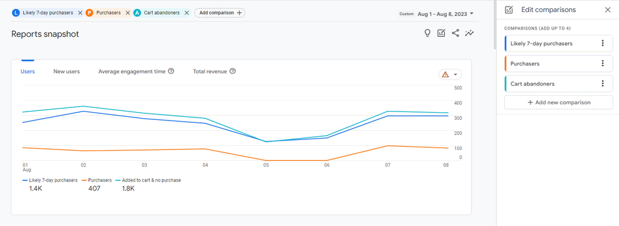
Task: Remove the Likely 7-day purchasers chip
Action: (80, 13)
